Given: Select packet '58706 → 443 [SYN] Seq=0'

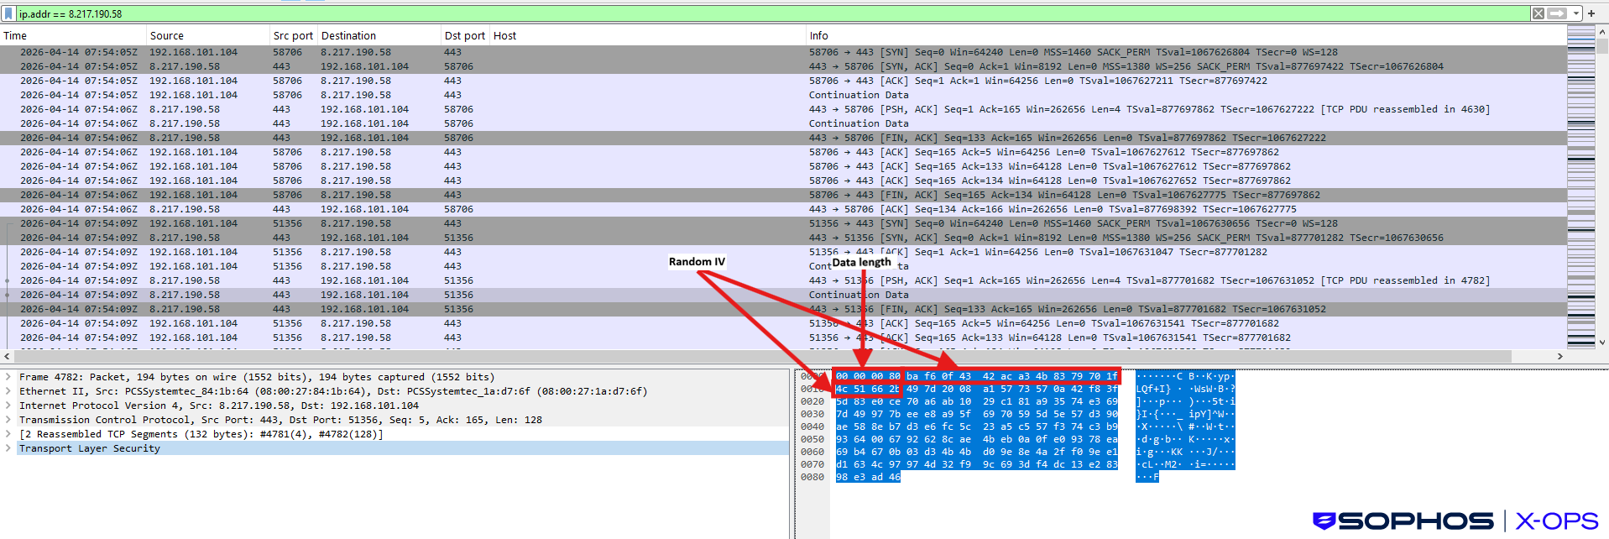Looking at the screenshot, I should point(782,52).
